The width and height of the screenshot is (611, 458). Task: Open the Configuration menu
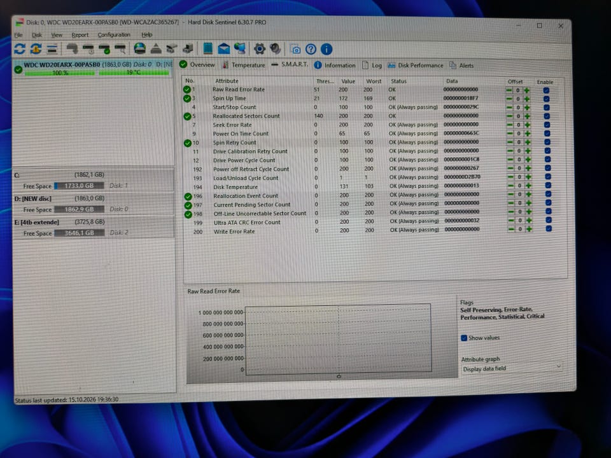(x=114, y=34)
